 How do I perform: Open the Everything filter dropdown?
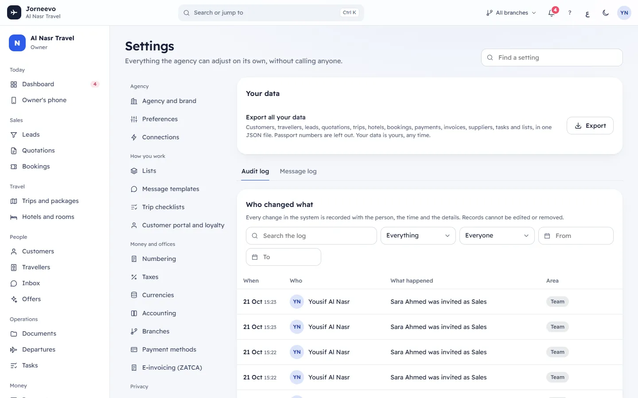pos(418,236)
